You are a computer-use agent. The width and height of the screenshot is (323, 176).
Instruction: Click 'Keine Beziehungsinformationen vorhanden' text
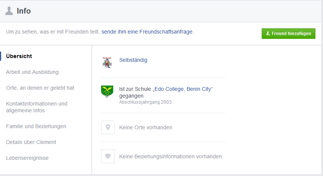click(x=170, y=156)
